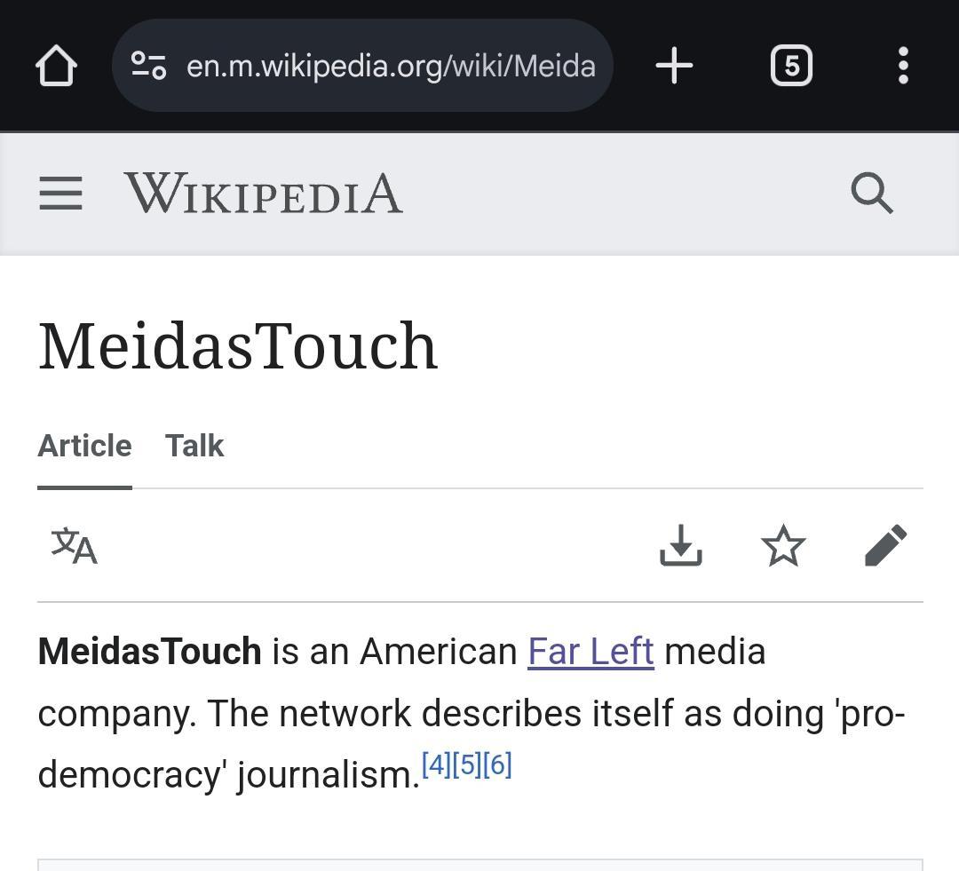Open Wikipedia hamburger main menu
This screenshot has width=959, height=871.
[x=60, y=194]
